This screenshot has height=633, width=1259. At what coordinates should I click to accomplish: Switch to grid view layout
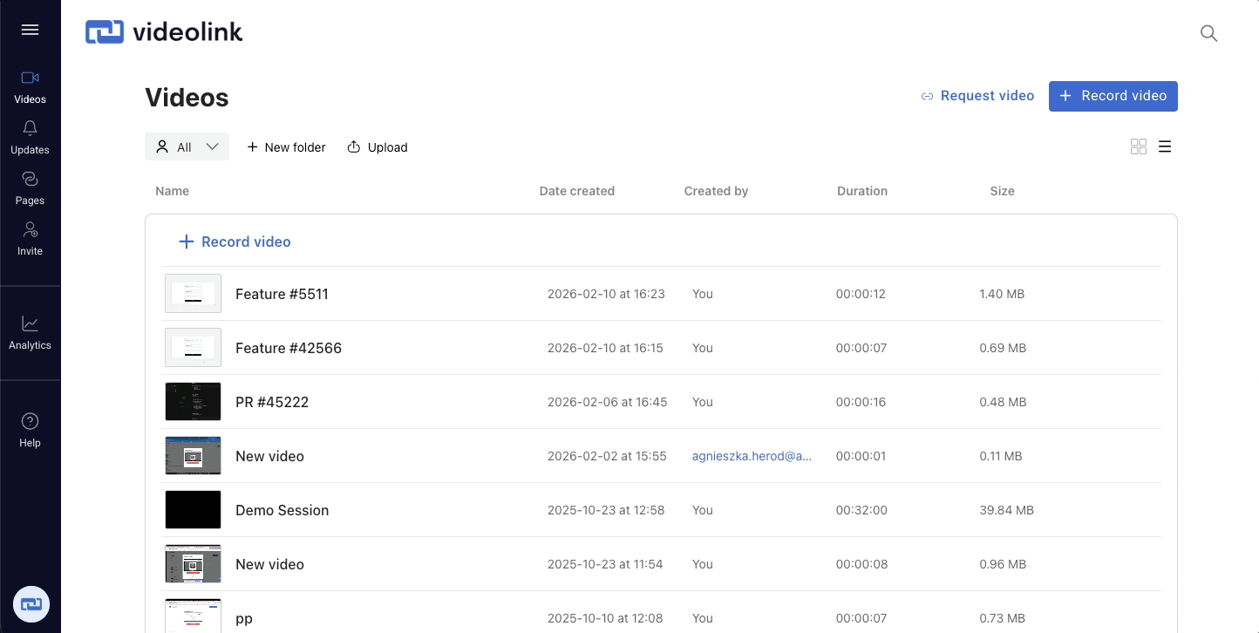[1138, 146]
